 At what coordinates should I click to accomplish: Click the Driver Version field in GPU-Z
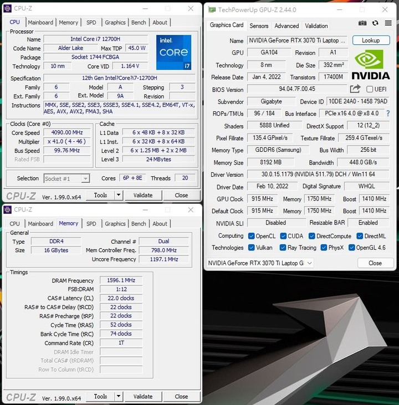click(318, 174)
